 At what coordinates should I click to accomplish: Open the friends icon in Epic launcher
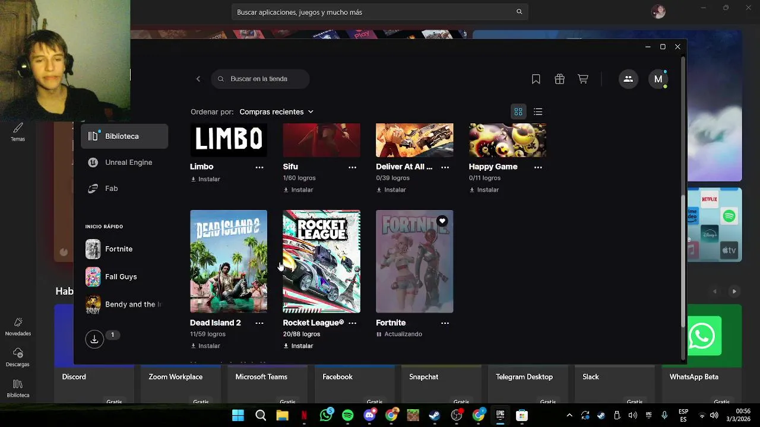[628, 79]
